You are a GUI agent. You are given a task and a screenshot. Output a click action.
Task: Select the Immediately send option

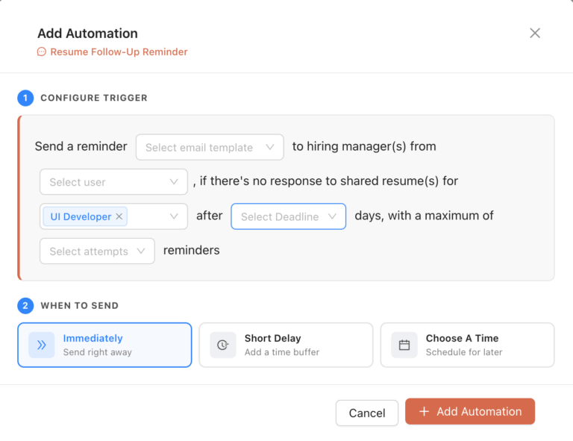104,345
